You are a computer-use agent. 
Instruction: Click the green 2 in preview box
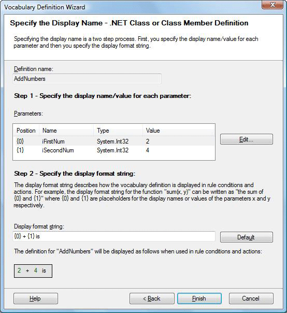19,271
